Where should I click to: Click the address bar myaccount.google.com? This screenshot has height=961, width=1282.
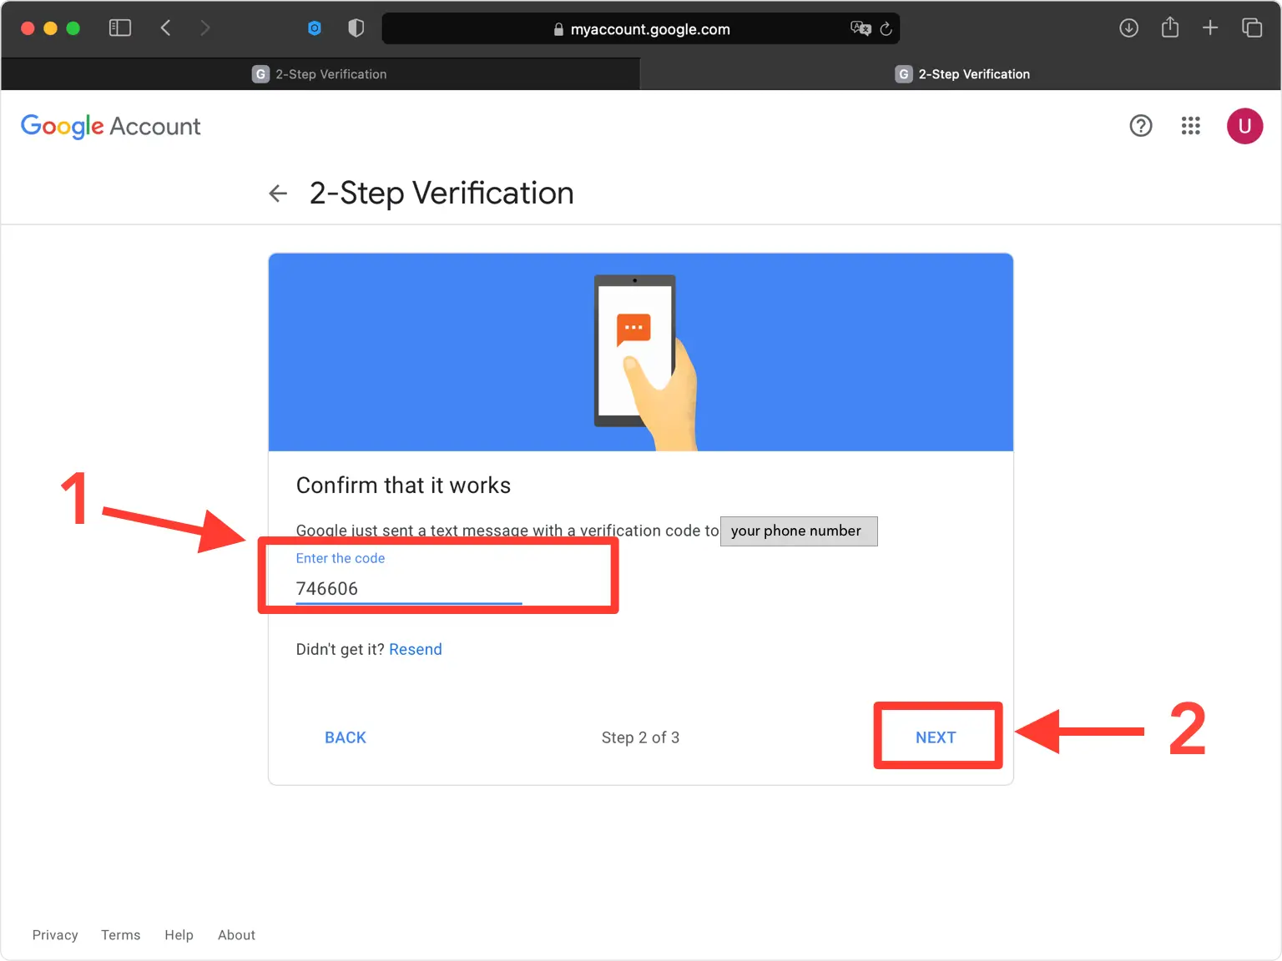pyautogui.click(x=641, y=28)
